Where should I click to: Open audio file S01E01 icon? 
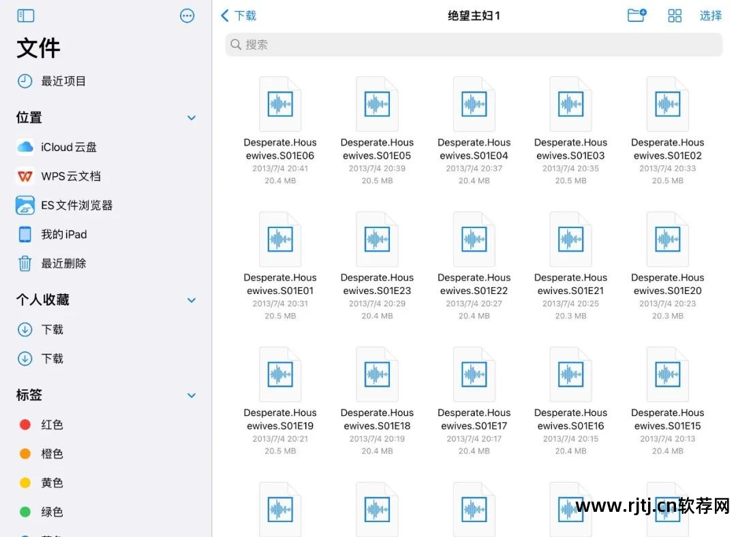click(x=280, y=240)
